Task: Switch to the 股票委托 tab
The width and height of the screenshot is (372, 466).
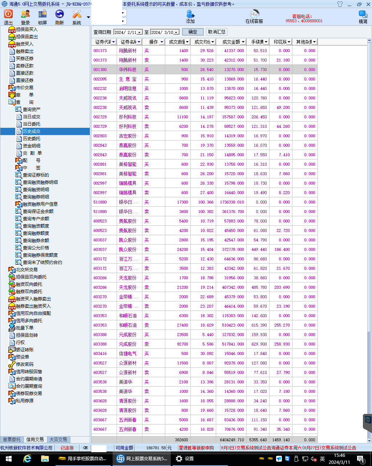Action: (12, 439)
